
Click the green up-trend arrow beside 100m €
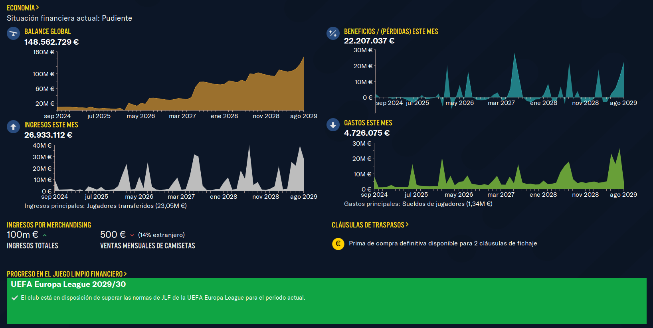(45, 235)
